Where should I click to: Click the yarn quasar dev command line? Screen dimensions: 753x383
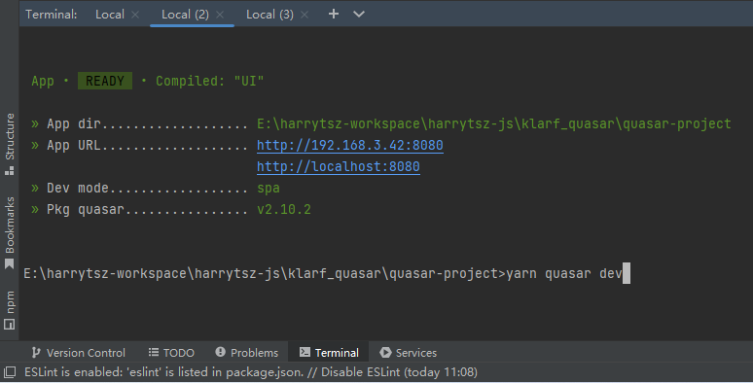564,273
